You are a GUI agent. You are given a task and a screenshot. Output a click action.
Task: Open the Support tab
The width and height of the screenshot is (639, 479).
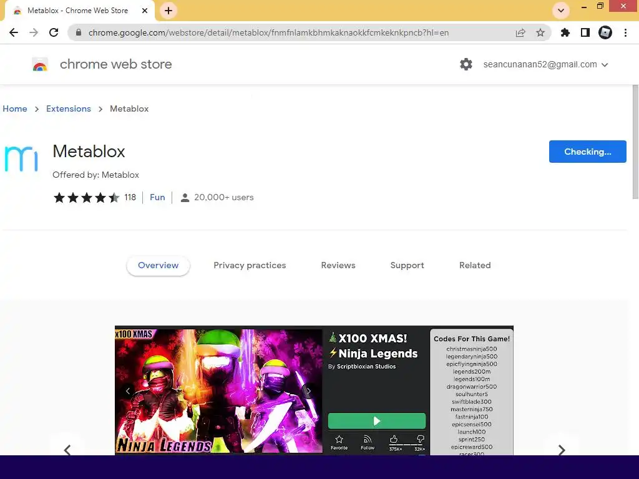coord(407,266)
